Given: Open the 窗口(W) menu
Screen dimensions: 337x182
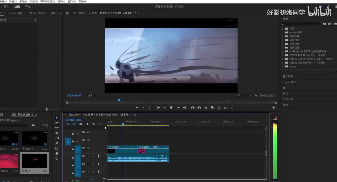Looking at the screenshot, I should click(72, 2).
